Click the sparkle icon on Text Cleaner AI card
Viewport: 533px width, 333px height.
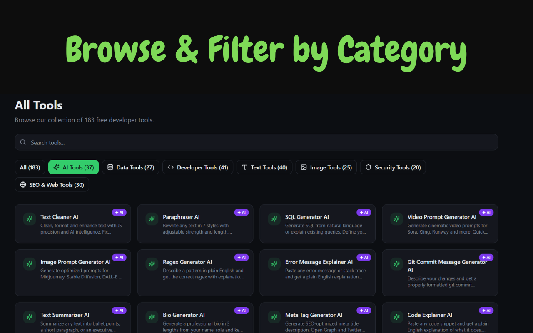tap(29, 219)
